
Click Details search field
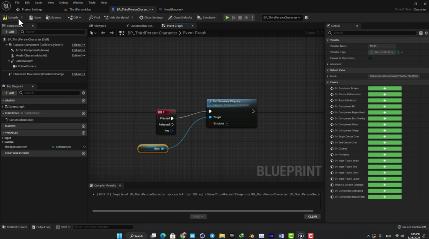[372, 33]
